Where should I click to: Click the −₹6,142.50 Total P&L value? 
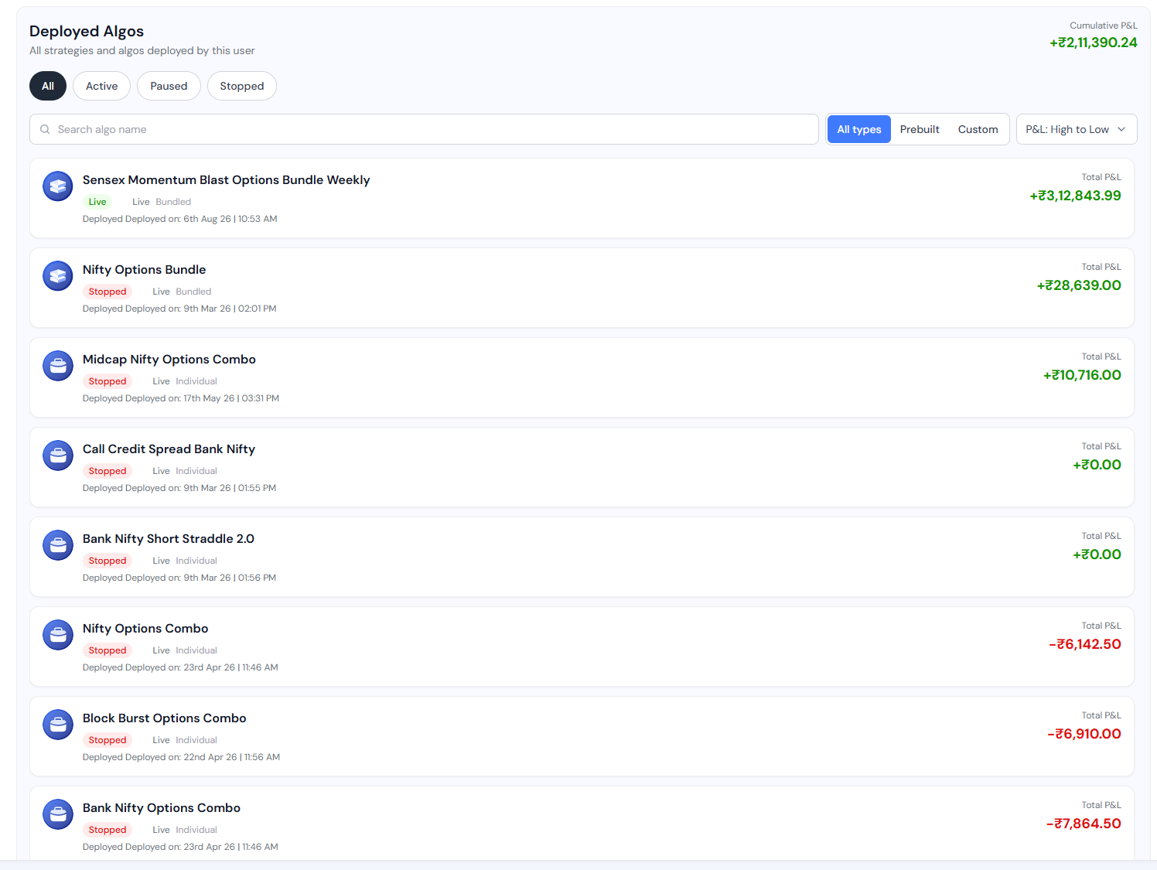coord(1084,644)
